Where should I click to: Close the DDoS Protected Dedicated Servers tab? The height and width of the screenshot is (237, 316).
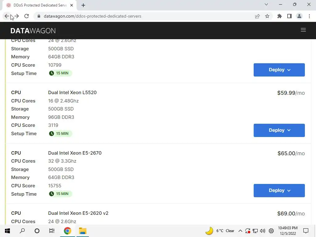pyautogui.click(x=72, y=5)
